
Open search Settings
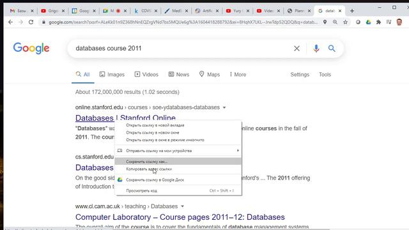tap(300, 75)
